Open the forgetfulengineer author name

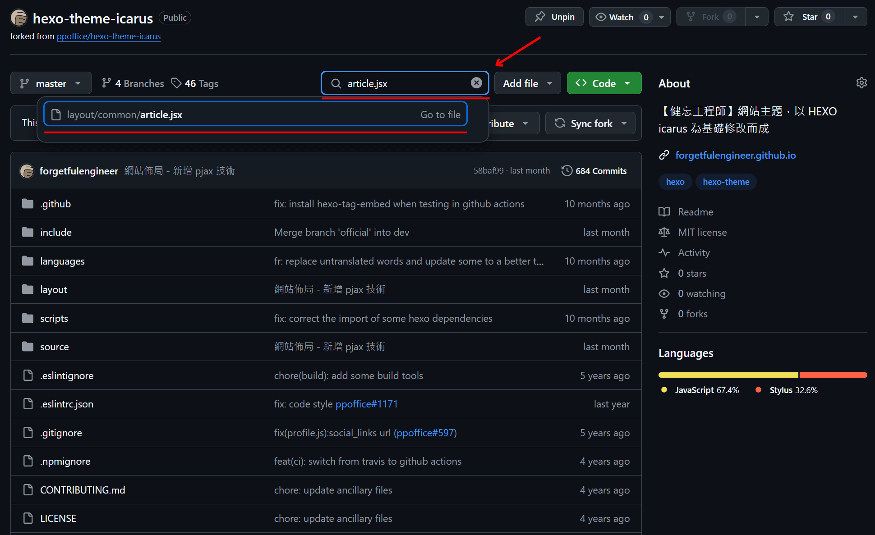(79, 171)
